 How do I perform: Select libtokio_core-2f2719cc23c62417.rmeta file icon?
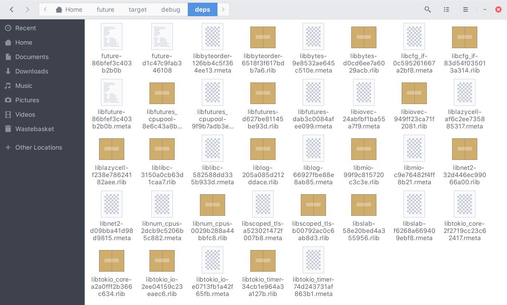click(465, 204)
